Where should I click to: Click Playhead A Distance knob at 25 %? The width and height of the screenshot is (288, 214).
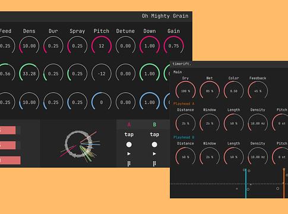[x=185, y=123]
